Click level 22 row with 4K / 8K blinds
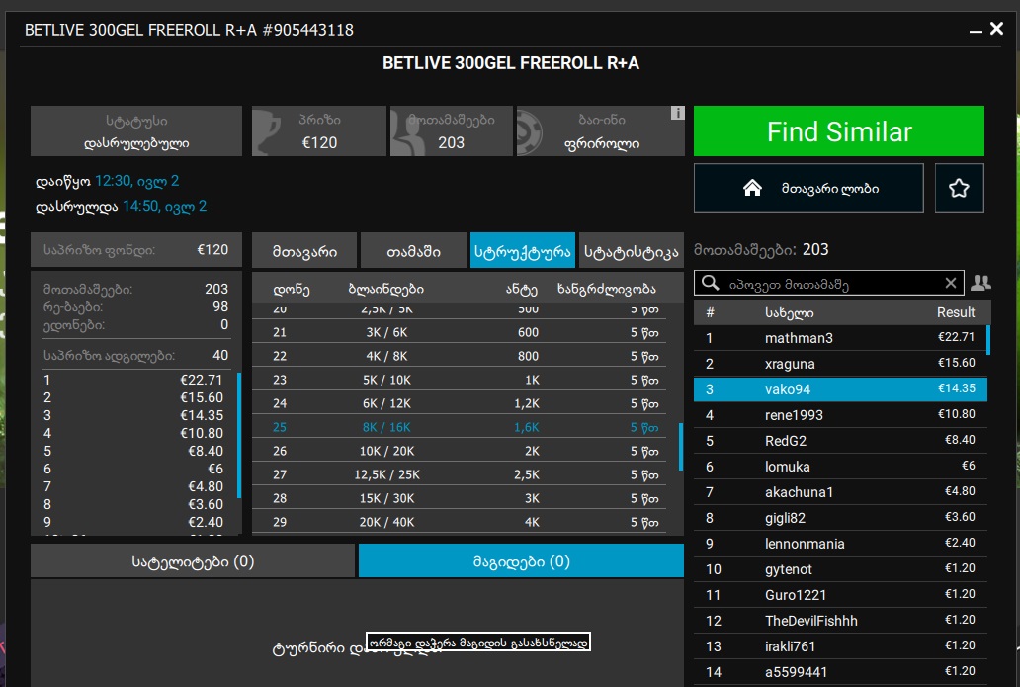 (x=460, y=356)
